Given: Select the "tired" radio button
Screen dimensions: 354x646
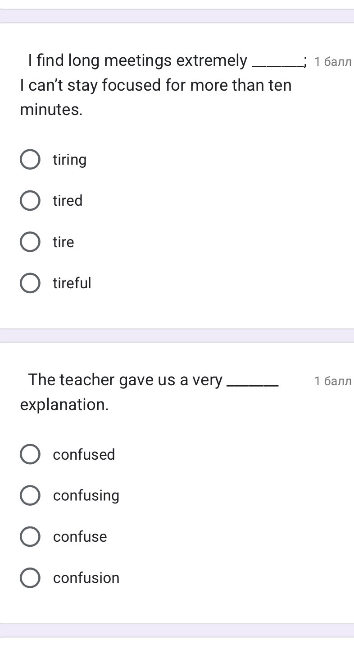Looking at the screenshot, I should (30, 200).
